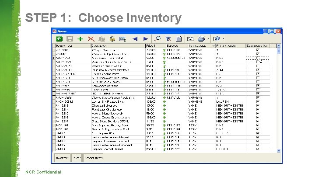Sort by the Primary vendor column header
This screenshot has height=177, width=315.
tap(231, 46)
